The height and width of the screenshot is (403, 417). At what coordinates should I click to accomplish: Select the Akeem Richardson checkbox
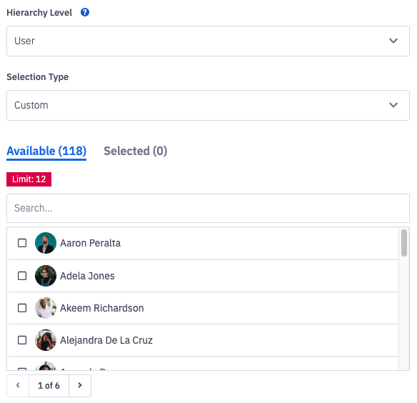pos(22,308)
